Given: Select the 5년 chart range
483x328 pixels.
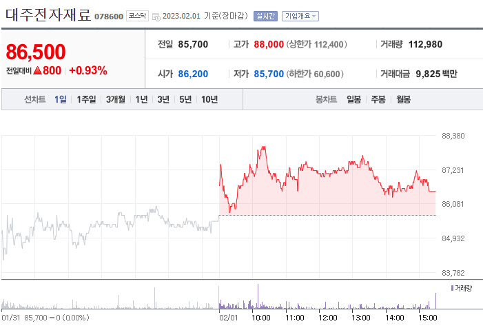Looking at the screenshot, I should coord(185,99).
